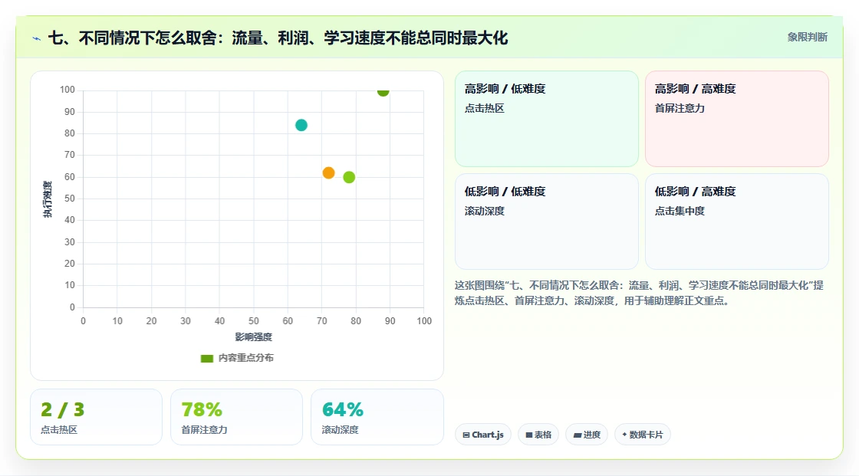The image size is (859, 476).
Task: Click the Chart.js chip icon
Action: pos(466,435)
